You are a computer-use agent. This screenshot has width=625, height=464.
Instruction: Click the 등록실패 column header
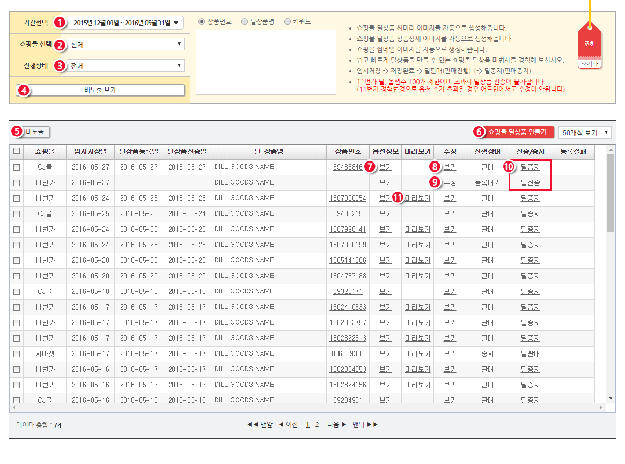573,151
